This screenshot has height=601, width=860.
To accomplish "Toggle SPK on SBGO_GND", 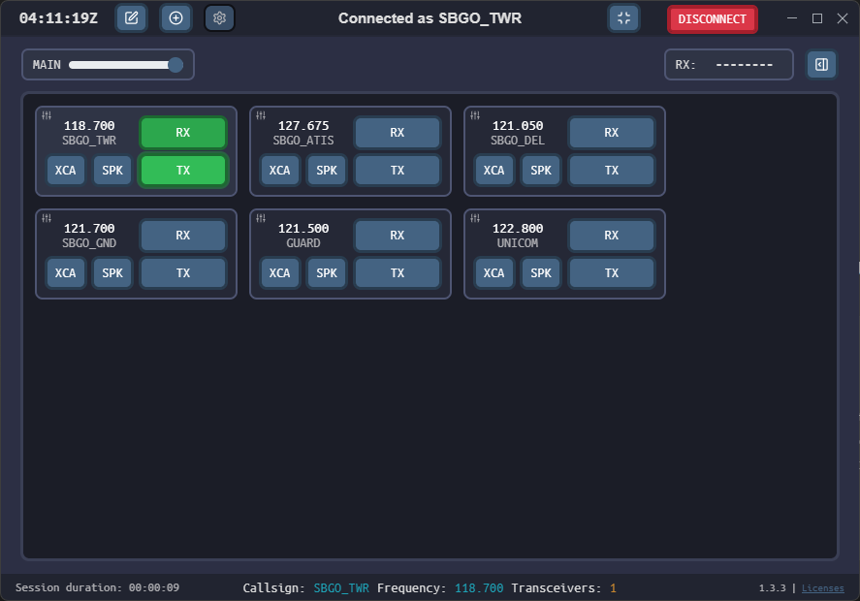I will pyautogui.click(x=112, y=273).
